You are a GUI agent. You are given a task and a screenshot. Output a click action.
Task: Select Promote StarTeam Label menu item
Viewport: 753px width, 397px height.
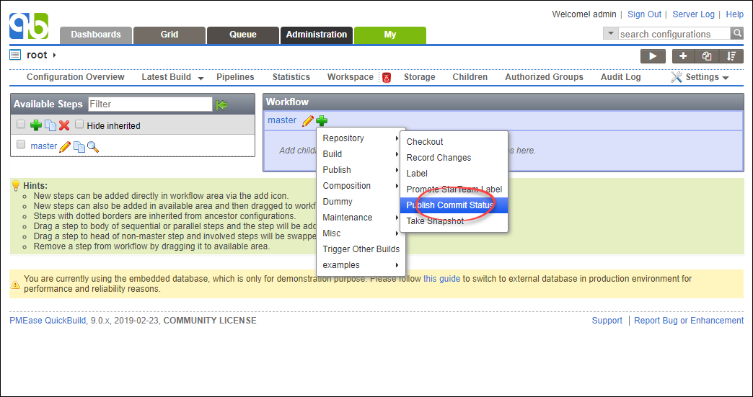click(454, 189)
